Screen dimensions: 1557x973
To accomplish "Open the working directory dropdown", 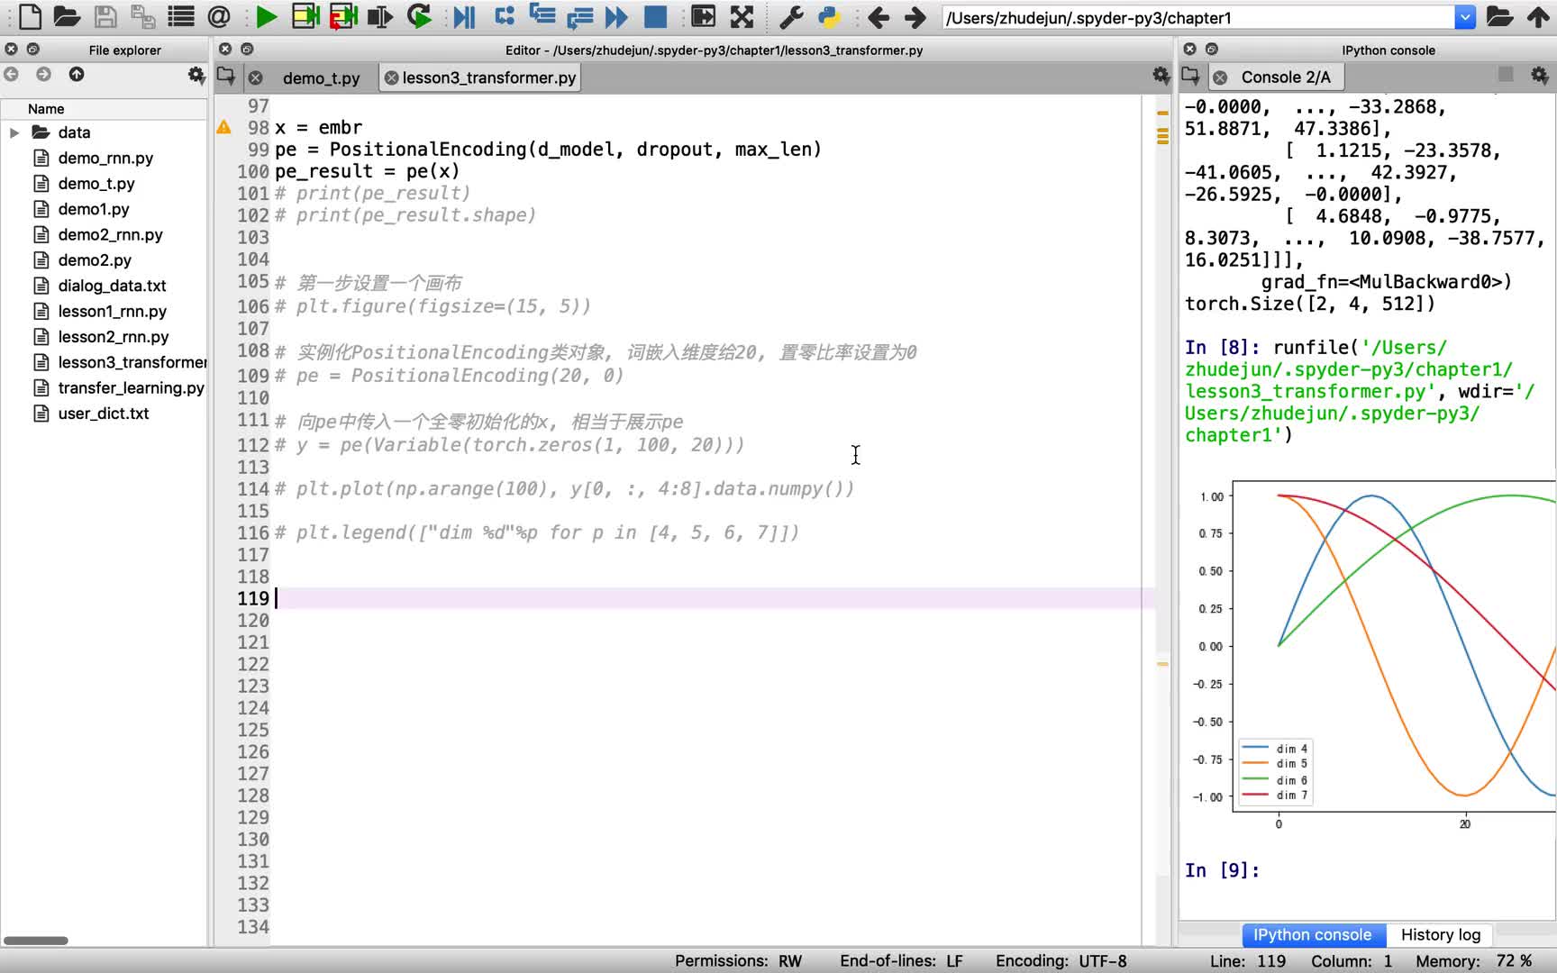I will tap(1465, 17).
